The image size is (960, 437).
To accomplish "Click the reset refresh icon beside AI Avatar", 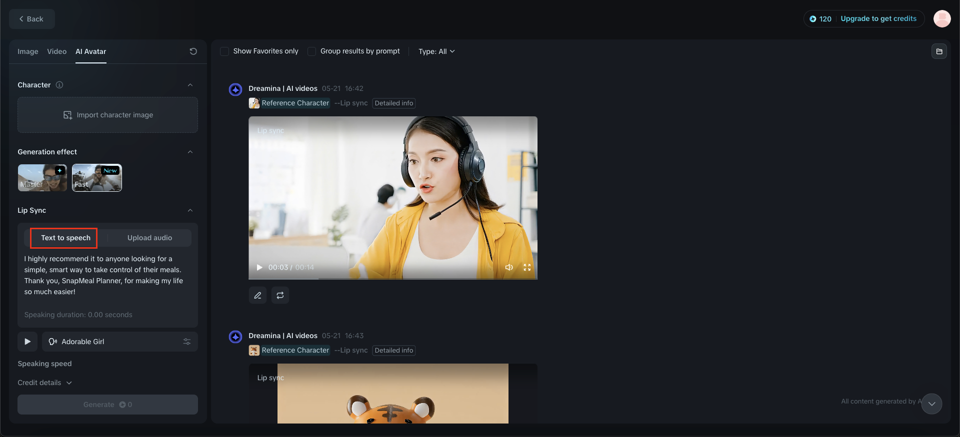I will (x=193, y=51).
